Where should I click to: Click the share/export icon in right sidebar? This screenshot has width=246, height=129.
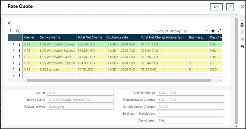242,46
